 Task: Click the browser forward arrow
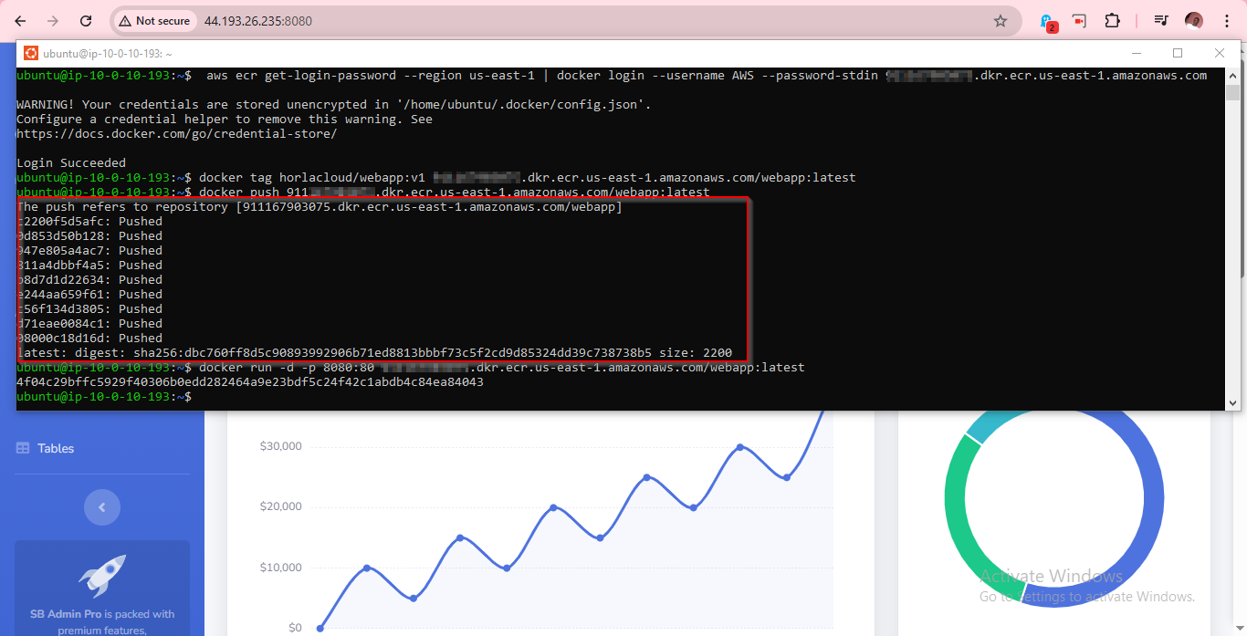coord(53,20)
